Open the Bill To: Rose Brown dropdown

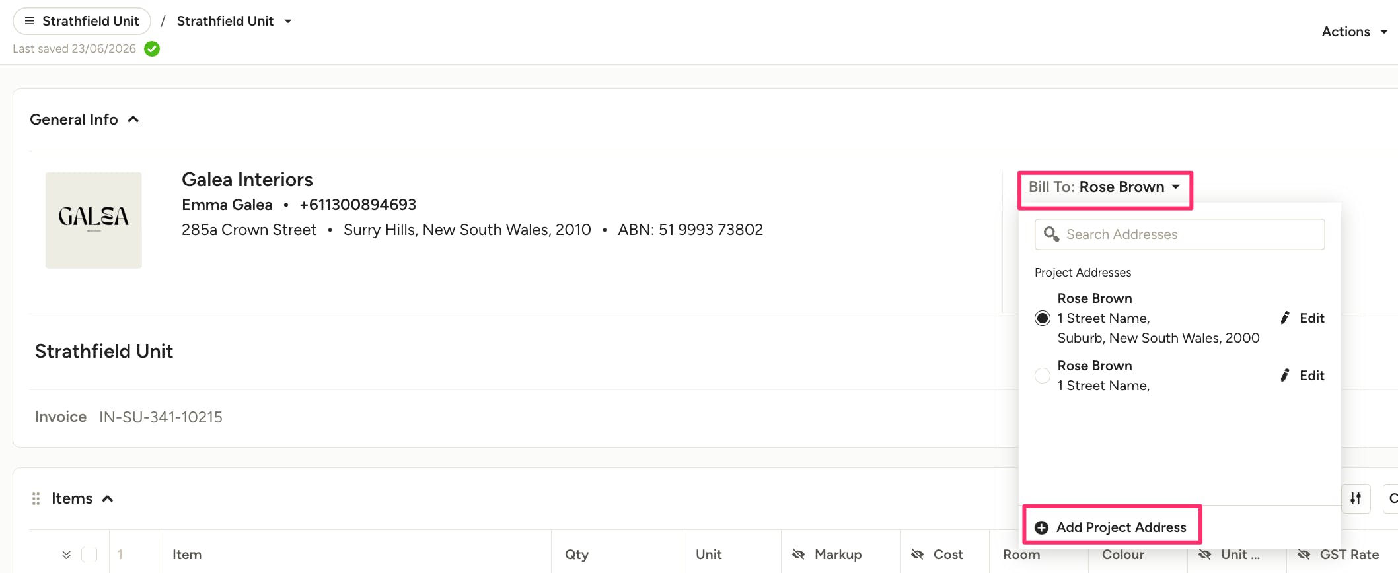1105,187
